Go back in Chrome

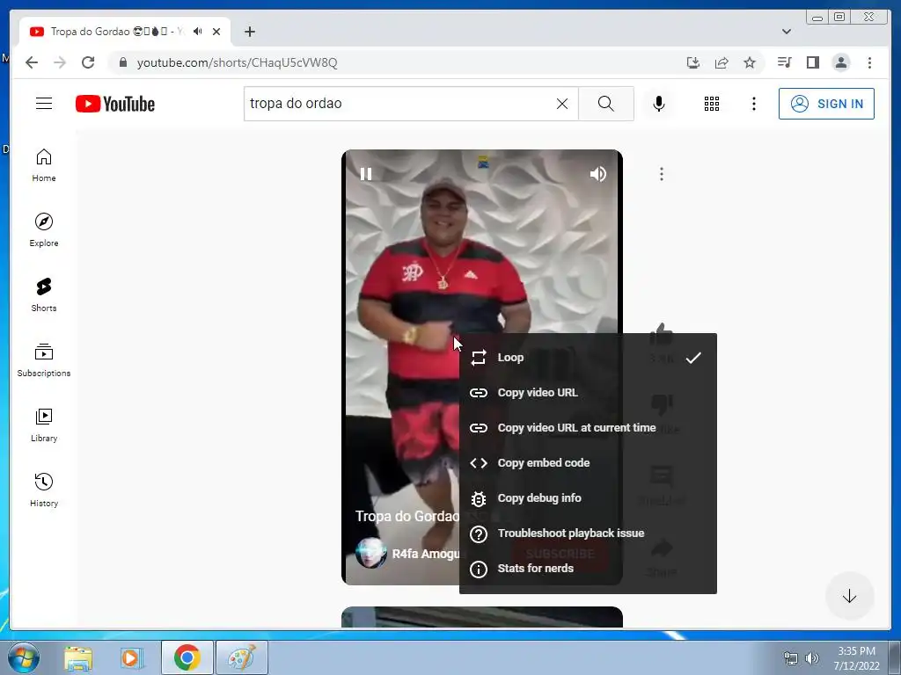click(x=32, y=62)
